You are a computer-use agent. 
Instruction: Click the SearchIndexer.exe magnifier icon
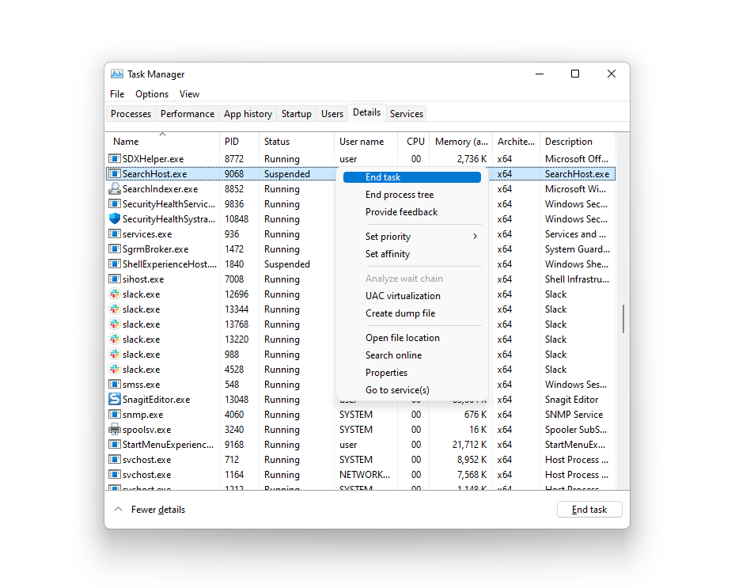[114, 189]
